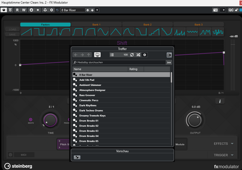This screenshot has height=170, width=242.
Task: Load previous preset with up arrow
Action: point(88,10)
